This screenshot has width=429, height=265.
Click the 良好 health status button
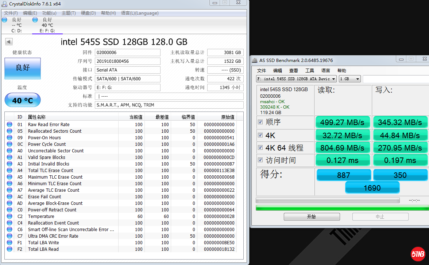tap(23, 68)
